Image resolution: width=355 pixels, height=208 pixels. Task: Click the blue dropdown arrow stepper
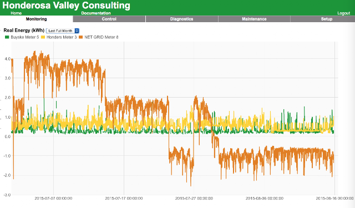pyautogui.click(x=77, y=31)
